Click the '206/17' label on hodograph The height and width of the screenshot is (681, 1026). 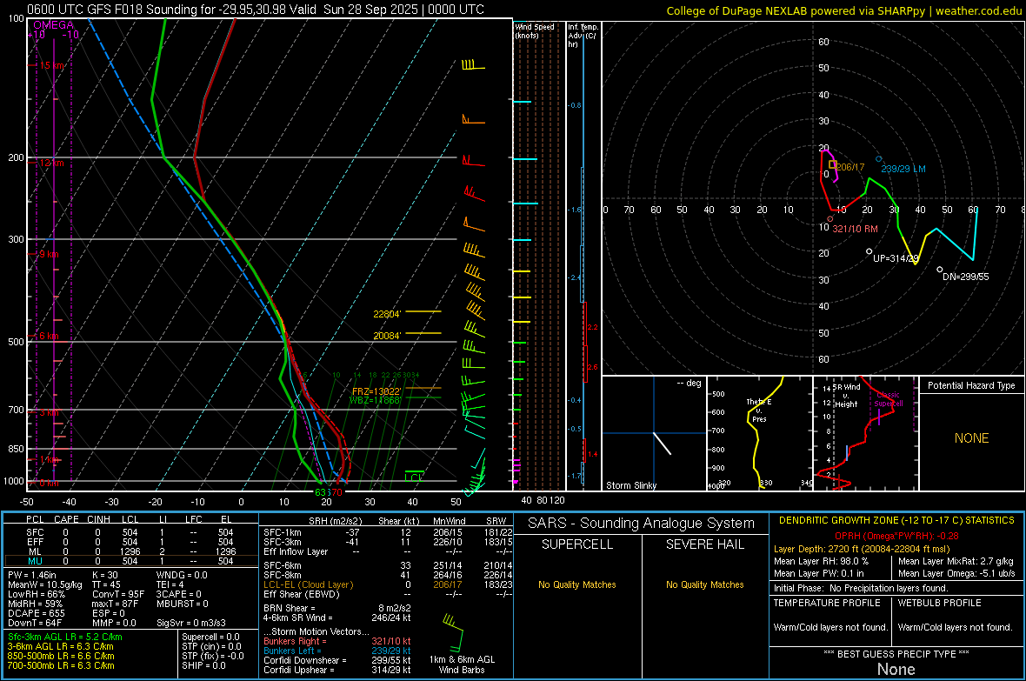(x=850, y=167)
